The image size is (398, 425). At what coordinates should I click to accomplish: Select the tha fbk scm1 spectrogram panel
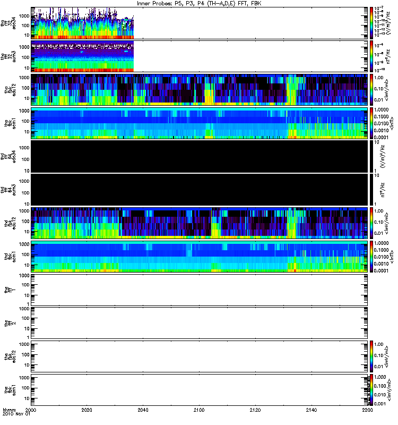[200, 123]
